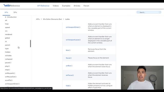Select isVisible in the sidebar
The width and height of the screenshot is (164, 92).
point(8,56)
